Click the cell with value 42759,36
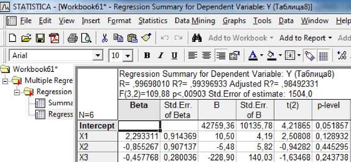This screenshot has width=351, height=162. 218,126
